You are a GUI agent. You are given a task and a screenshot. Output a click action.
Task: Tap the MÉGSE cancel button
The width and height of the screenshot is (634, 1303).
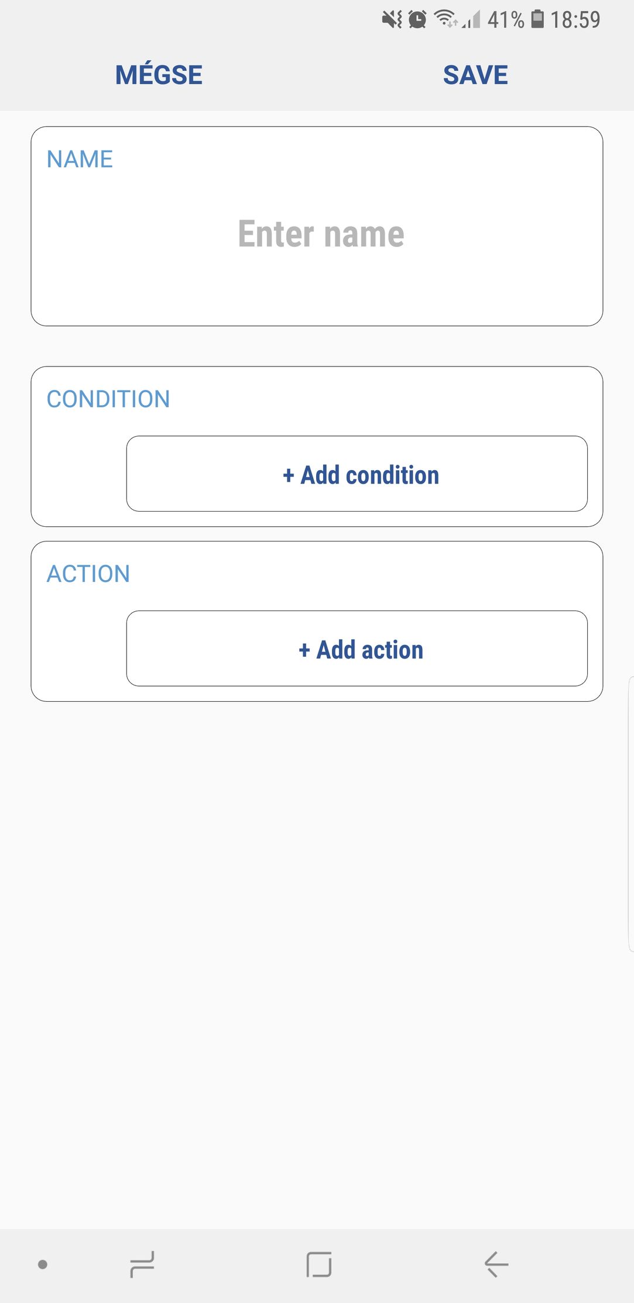159,75
